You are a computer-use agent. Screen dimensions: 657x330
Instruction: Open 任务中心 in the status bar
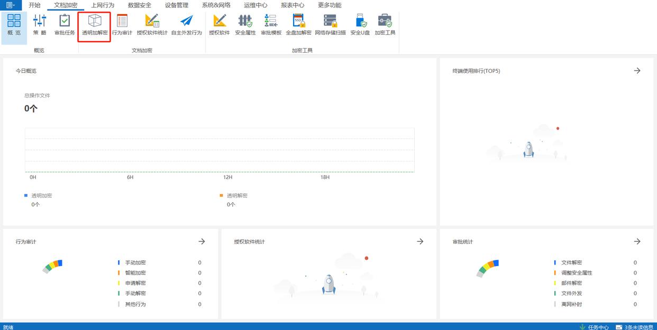tap(595, 327)
